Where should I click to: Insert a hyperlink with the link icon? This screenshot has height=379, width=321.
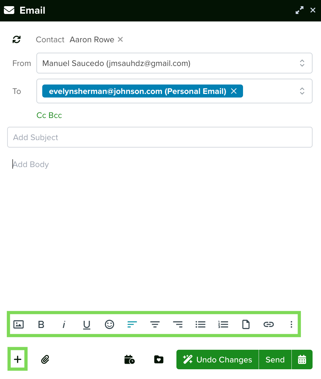tap(269, 324)
